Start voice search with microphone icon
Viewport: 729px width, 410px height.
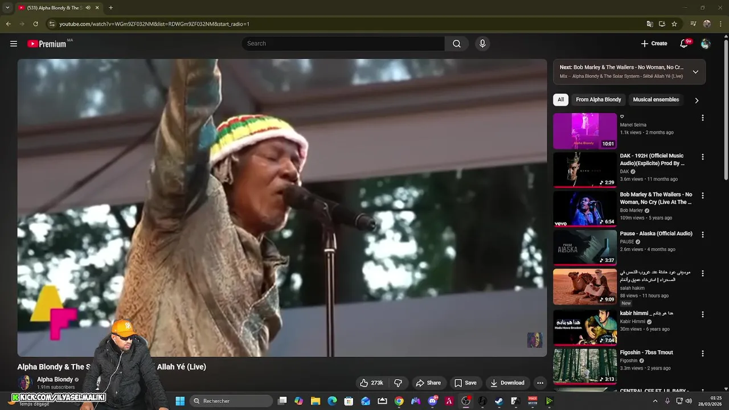click(x=482, y=43)
